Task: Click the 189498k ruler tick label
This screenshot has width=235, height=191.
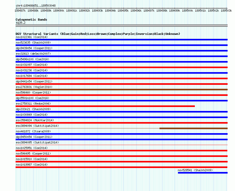Action: coord(162,11)
